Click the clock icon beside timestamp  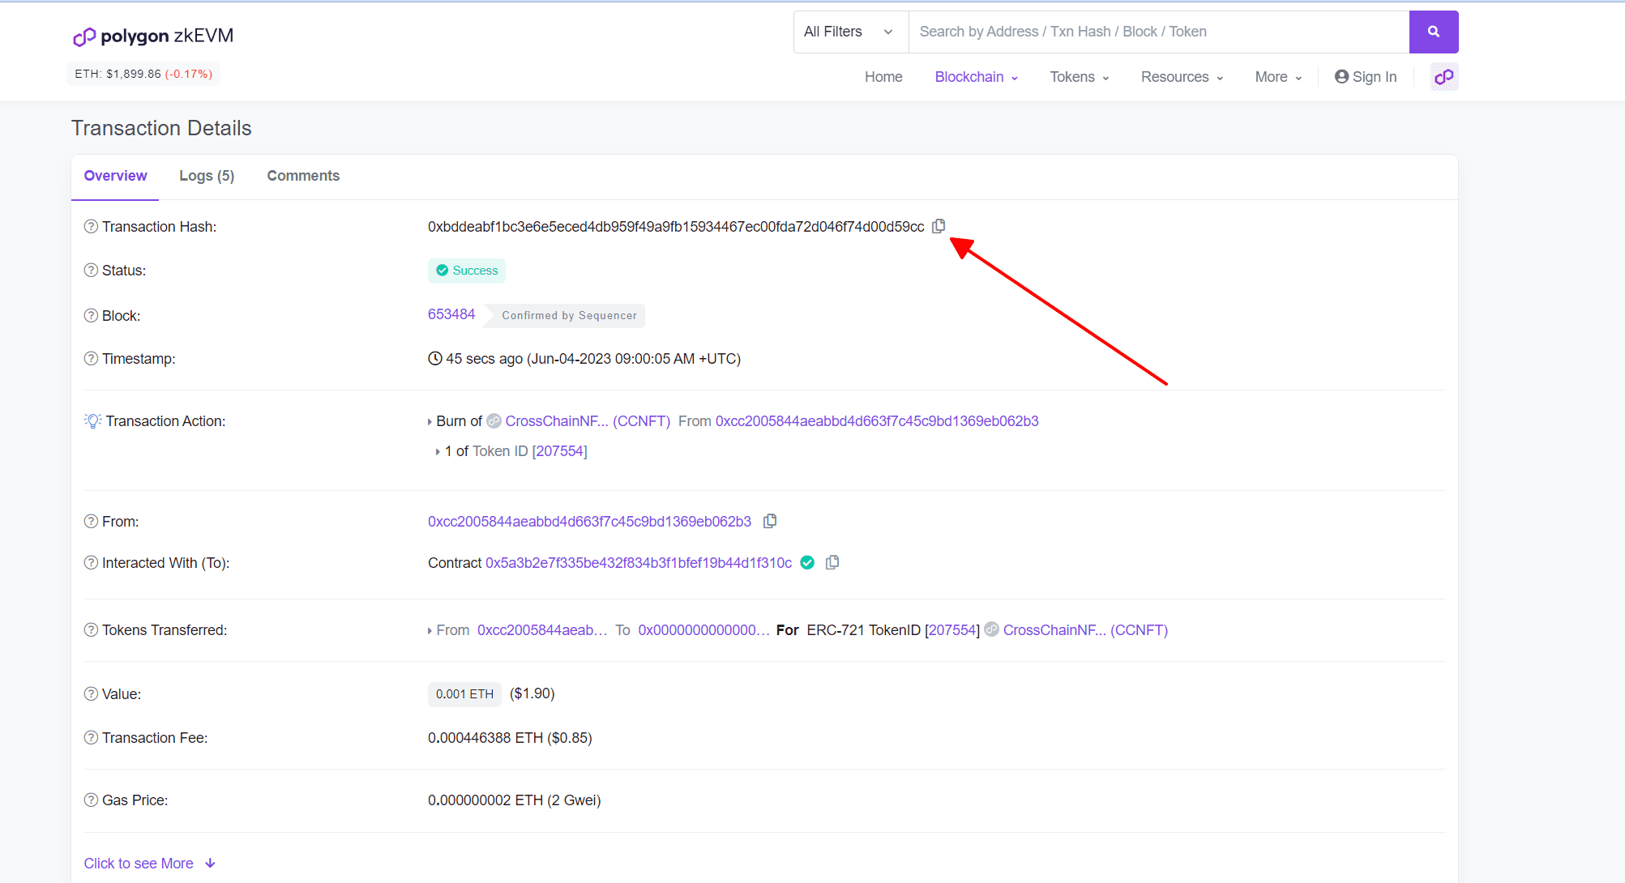(435, 358)
